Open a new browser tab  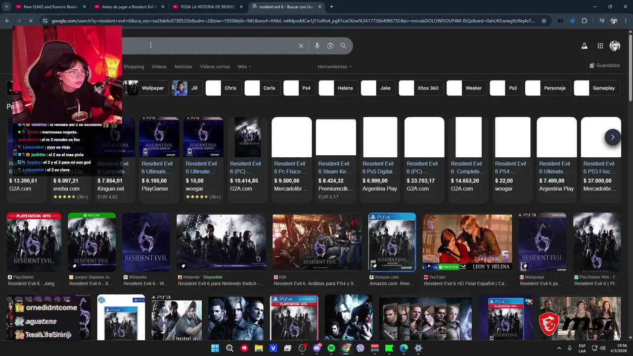click(x=331, y=7)
